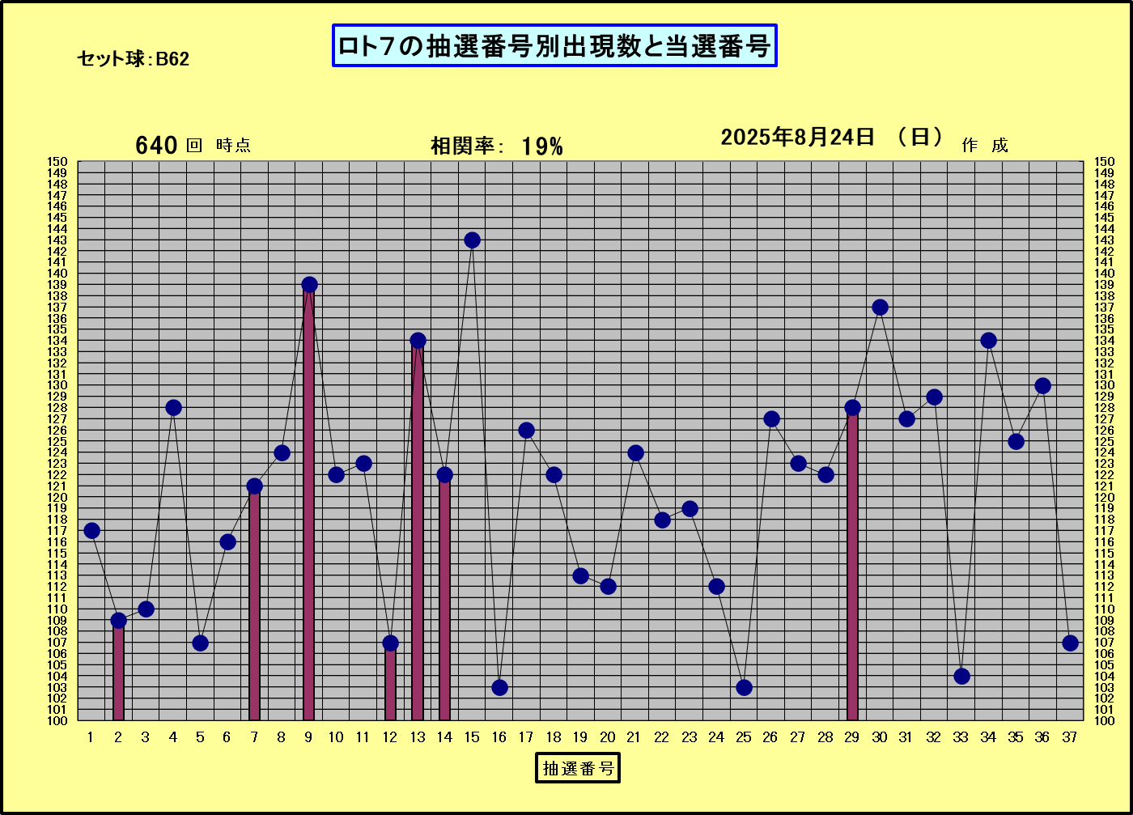Viewport: 1133px width, 815px height.
Task: Click the 150 label on left axis
Action: point(62,162)
